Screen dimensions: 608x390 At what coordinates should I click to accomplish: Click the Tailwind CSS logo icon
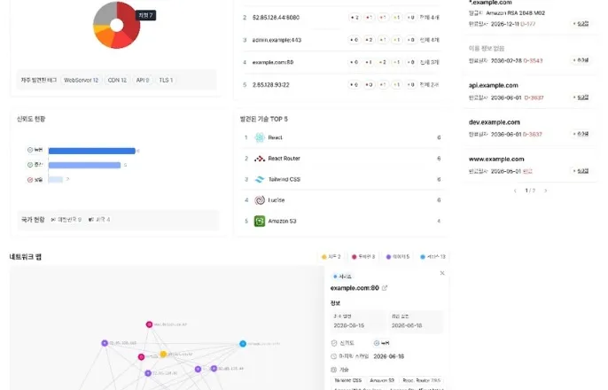click(260, 180)
